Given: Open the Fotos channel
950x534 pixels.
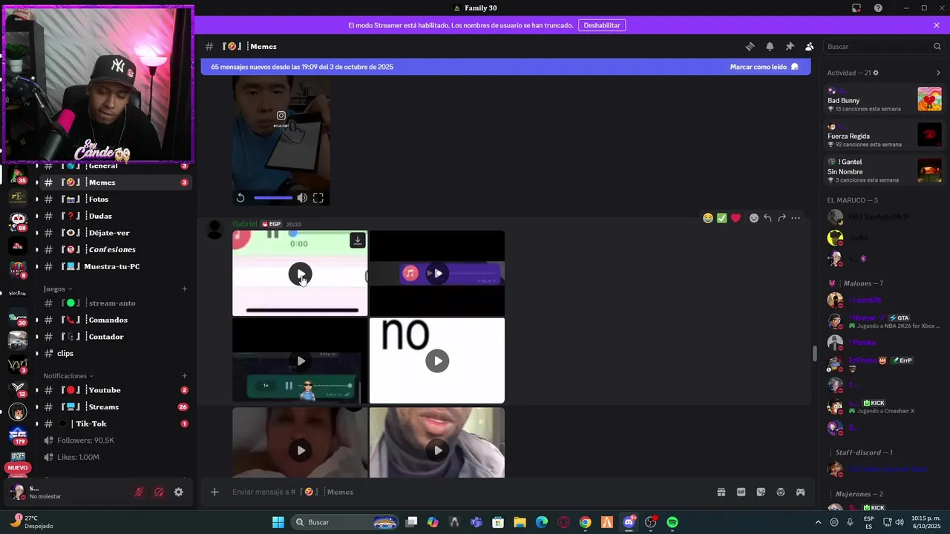Looking at the screenshot, I should point(115,200).
